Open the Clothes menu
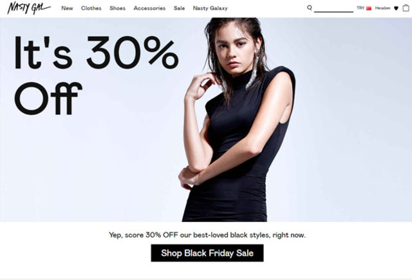This screenshot has height=280, width=412. (x=91, y=8)
